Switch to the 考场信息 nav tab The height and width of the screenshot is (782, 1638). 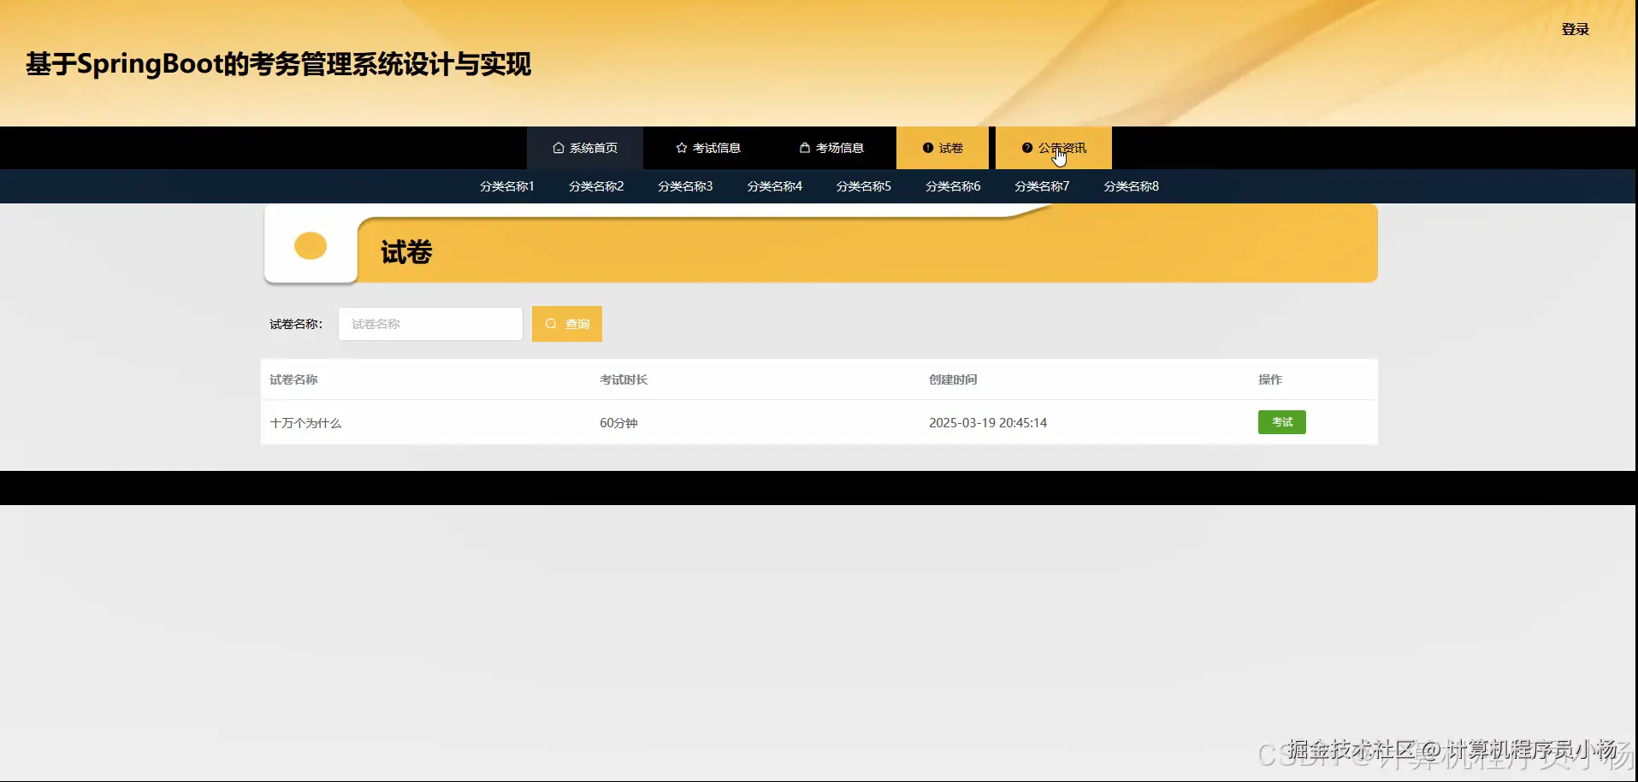pos(831,148)
